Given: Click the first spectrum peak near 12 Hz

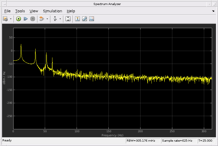Looking at the screenshot, I should 21,45.
